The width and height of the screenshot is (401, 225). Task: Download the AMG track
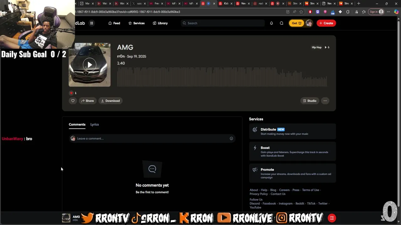coord(110,101)
